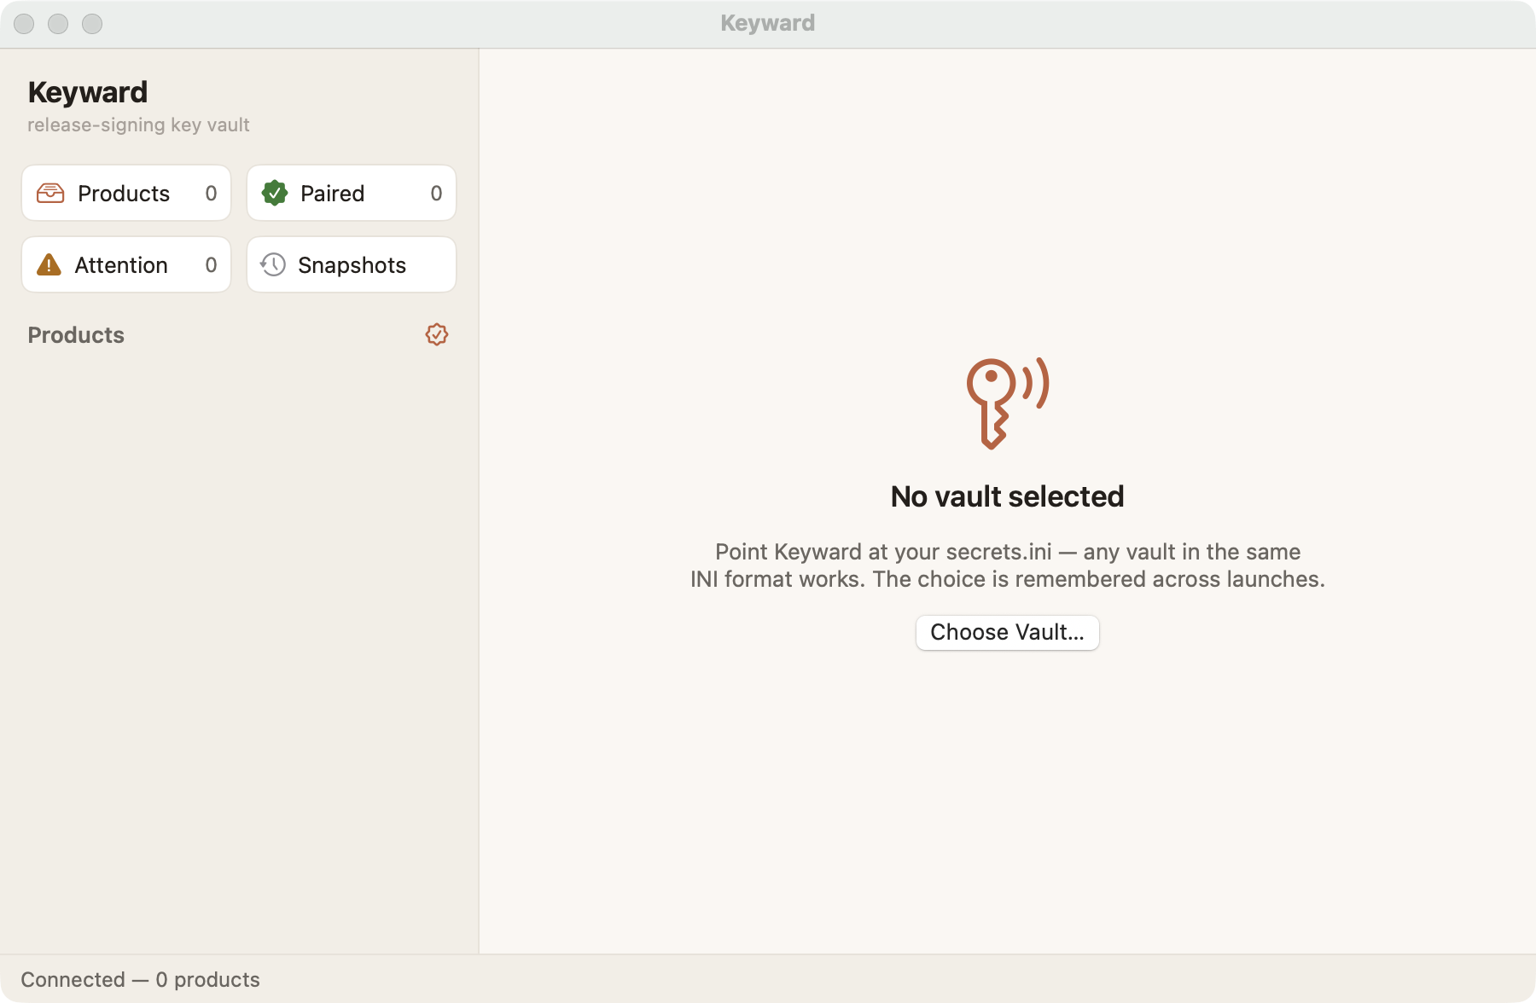Click the 'No vault selected' heading

coord(1007,496)
